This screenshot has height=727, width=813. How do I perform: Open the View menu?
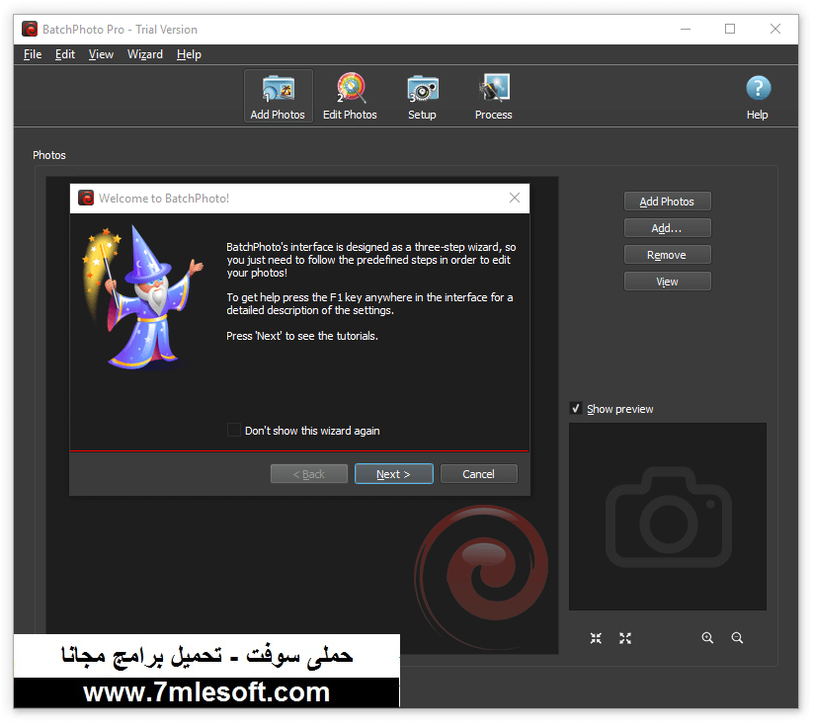[101, 54]
